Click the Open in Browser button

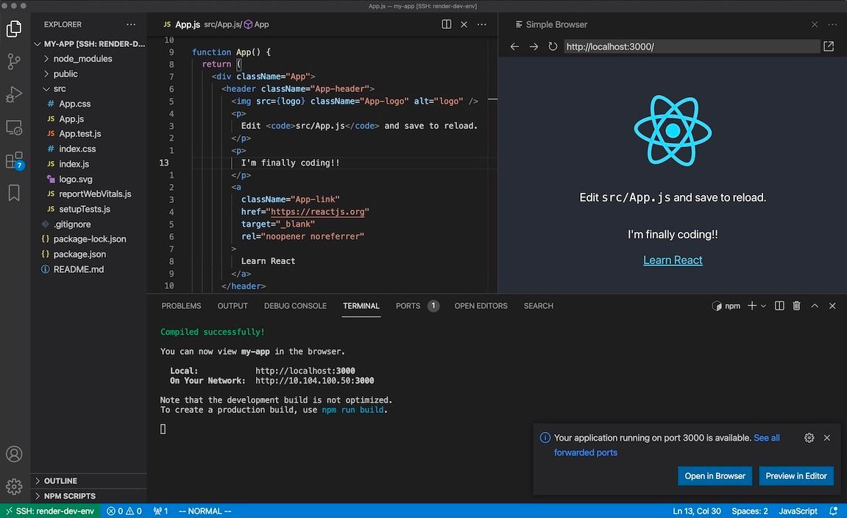(715, 475)
